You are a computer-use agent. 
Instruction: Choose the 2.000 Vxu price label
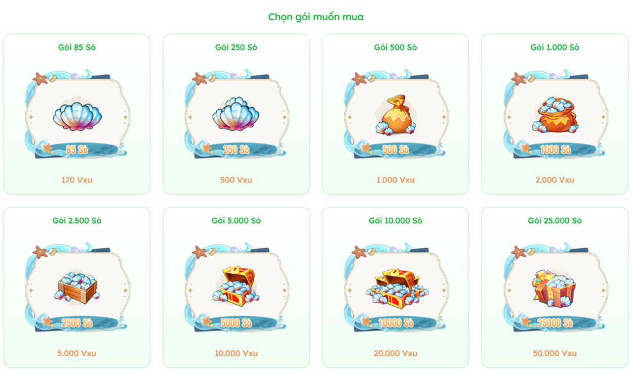click(x=555, y=180)
